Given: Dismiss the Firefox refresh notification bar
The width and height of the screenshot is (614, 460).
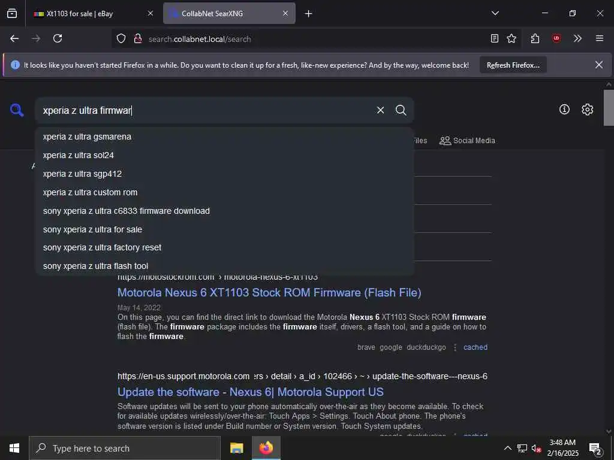Looking at the screenshot, I should click(x=599, y=65).
